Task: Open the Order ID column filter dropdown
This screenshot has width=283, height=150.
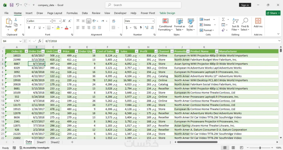Action: (x=26, y=51)
